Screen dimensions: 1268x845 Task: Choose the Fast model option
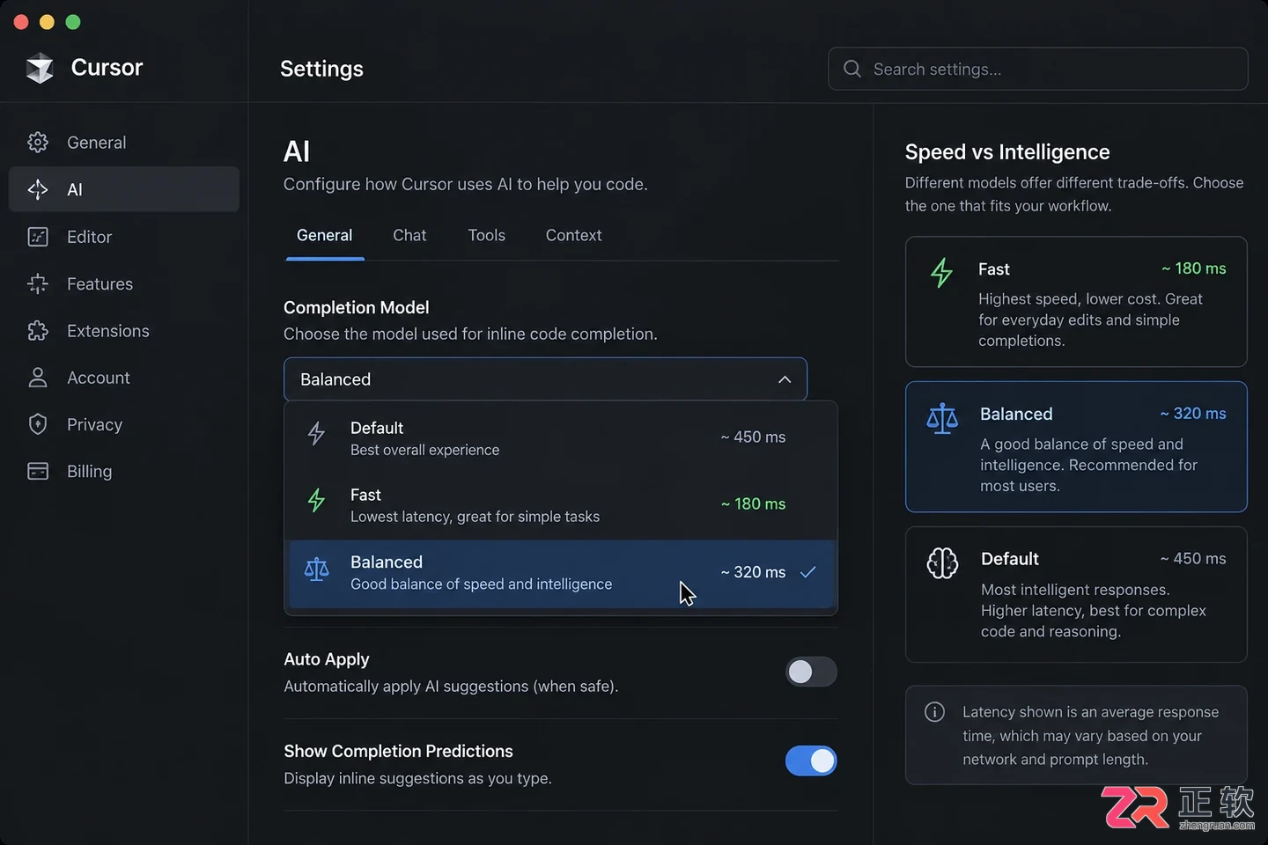point(561,505)
